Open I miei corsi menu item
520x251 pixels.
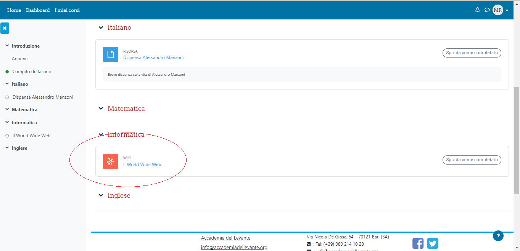(x=67, y=10)
